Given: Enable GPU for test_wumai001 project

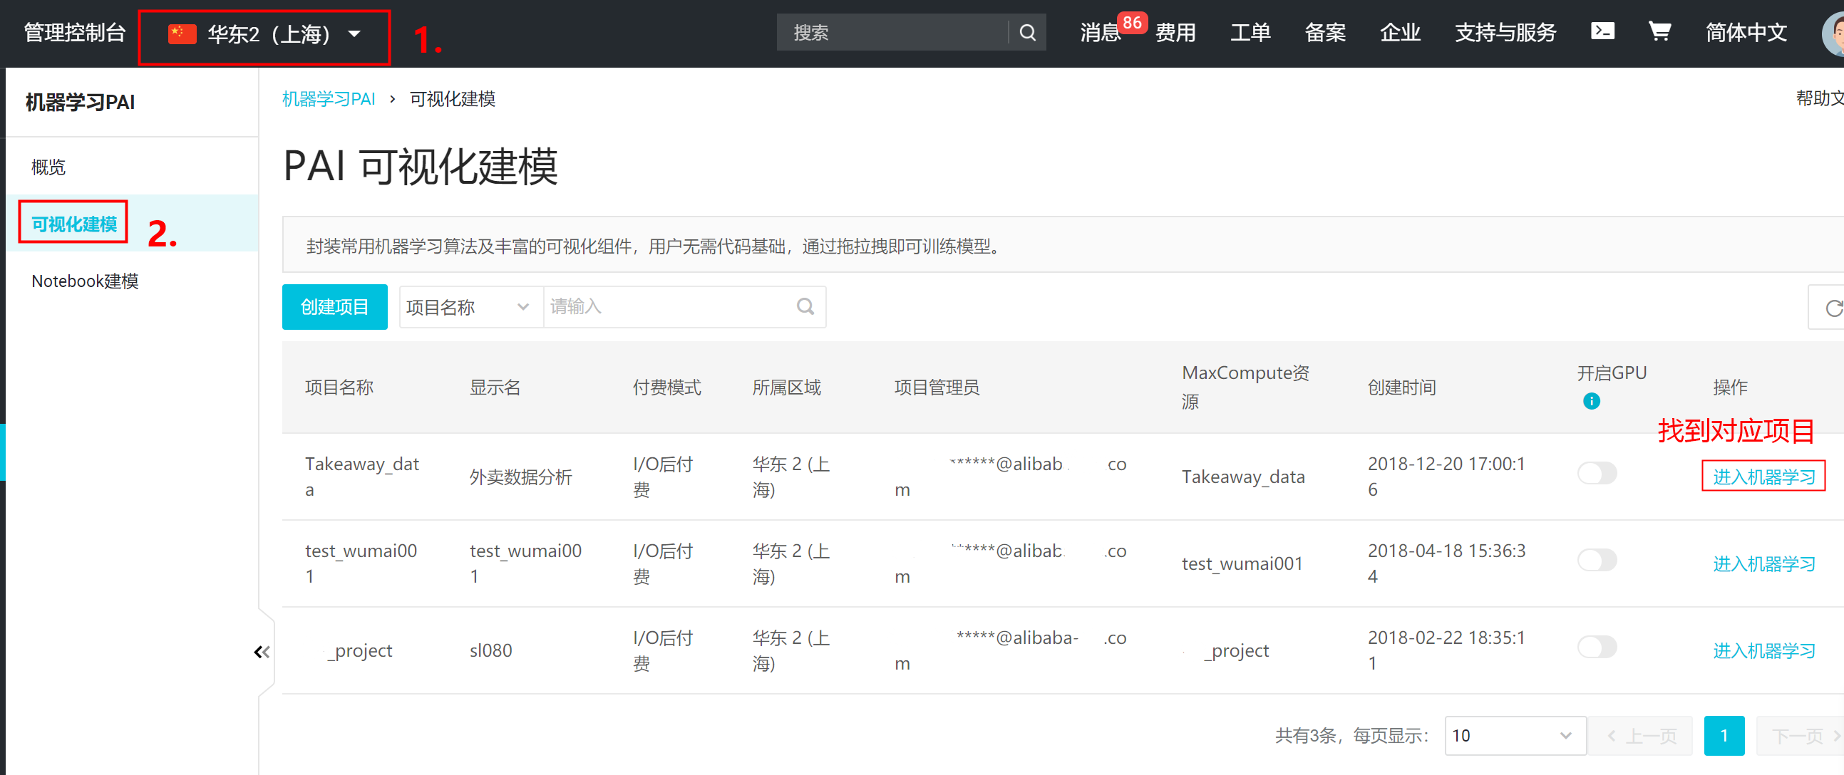Looking at the screenshot, I should [1597, 560].
